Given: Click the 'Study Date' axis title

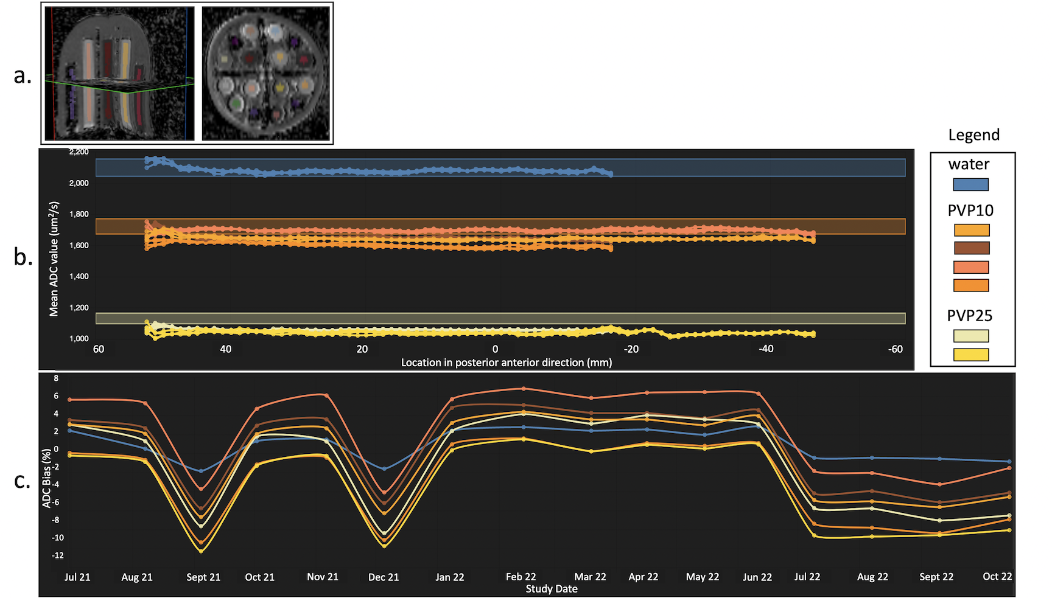Looking at the screenshot, I should [x=552, y=589].
